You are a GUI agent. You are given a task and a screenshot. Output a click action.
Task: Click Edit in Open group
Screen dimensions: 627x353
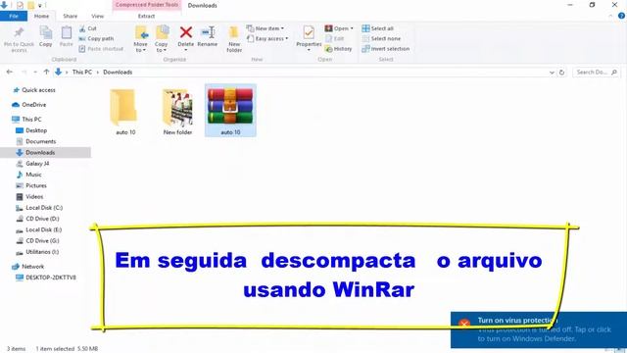pos(335,38)
